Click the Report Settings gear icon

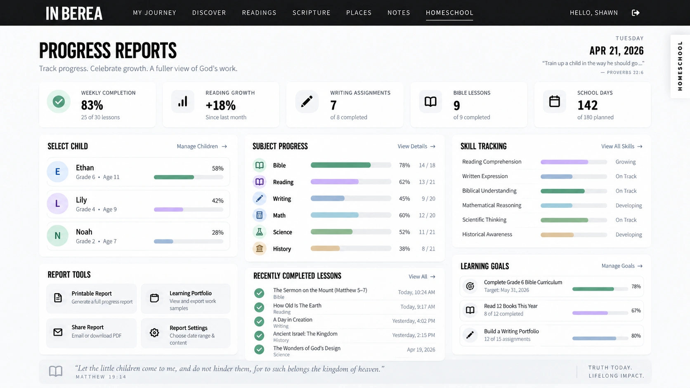[154, 332]
